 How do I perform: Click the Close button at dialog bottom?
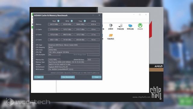(x=96, y=77)
